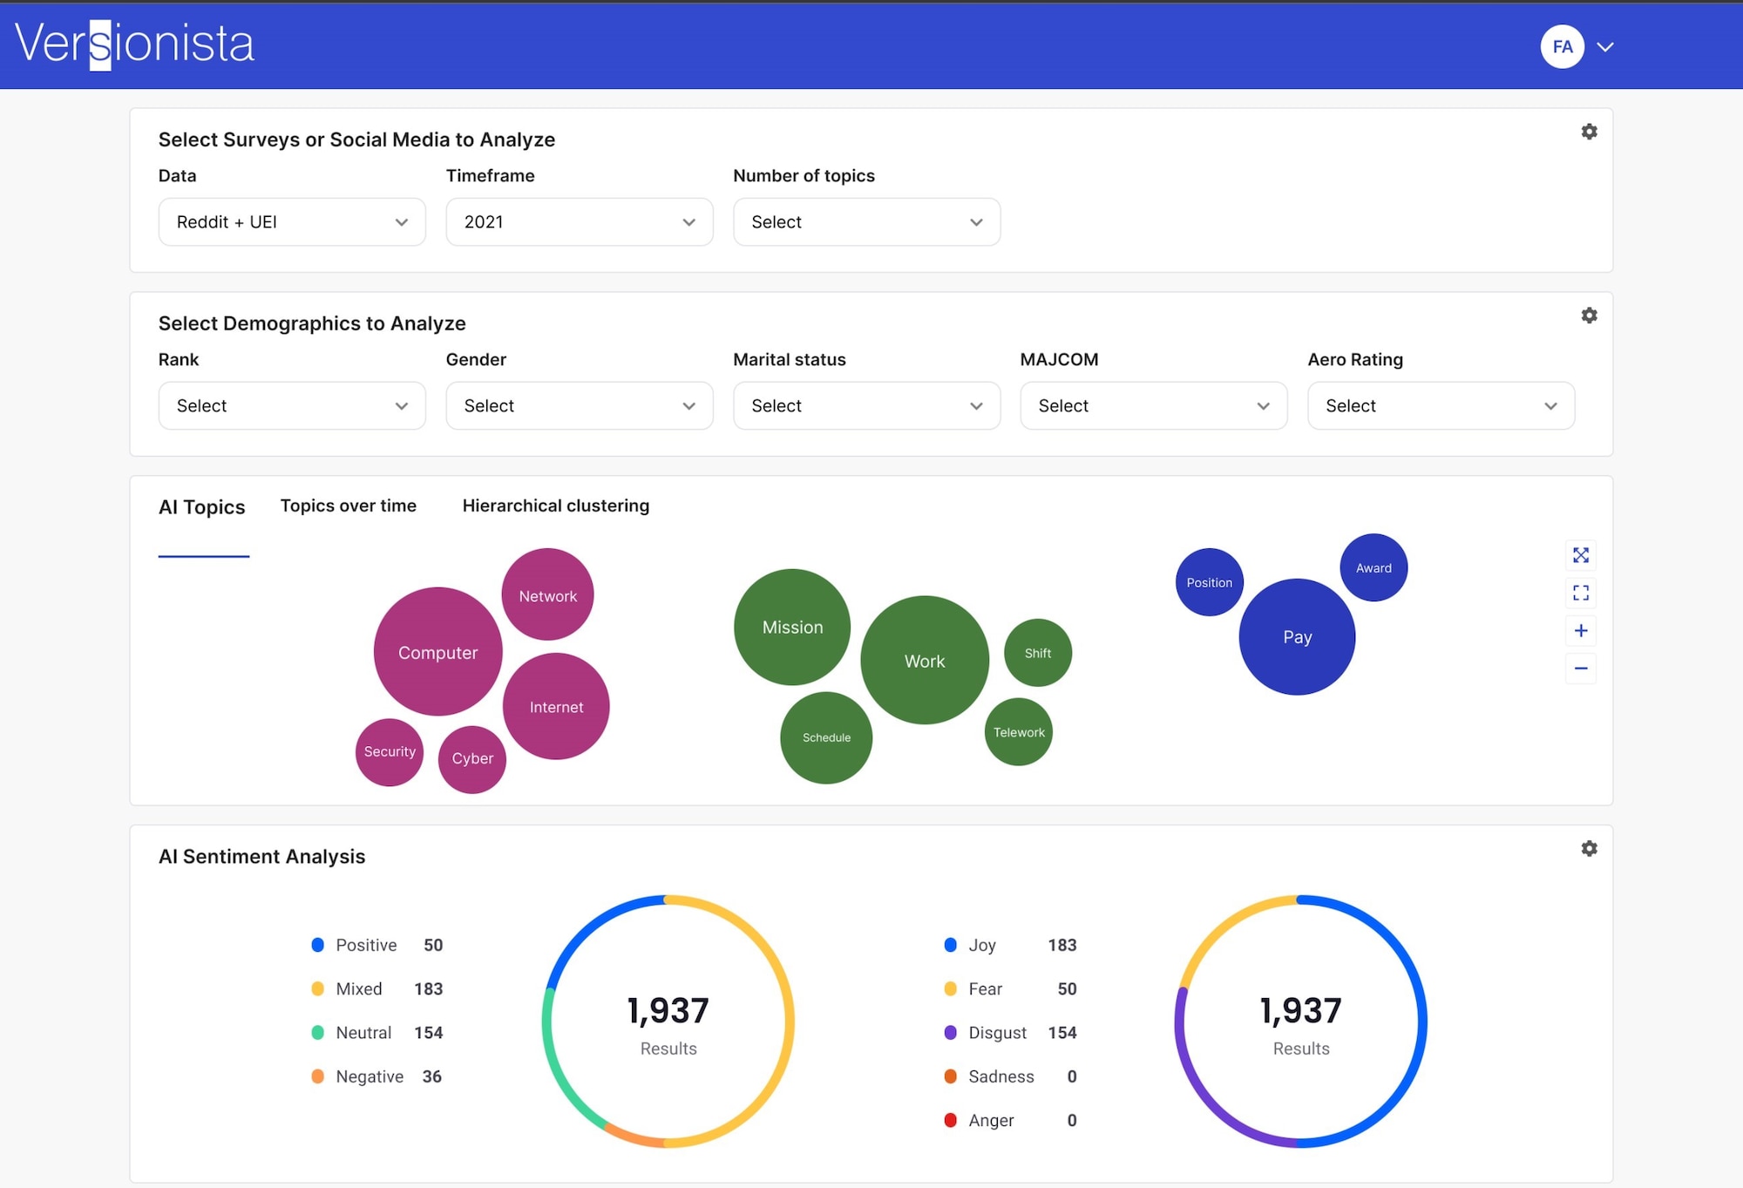Switch to the Topics over time tab

(x=347, y=505)
